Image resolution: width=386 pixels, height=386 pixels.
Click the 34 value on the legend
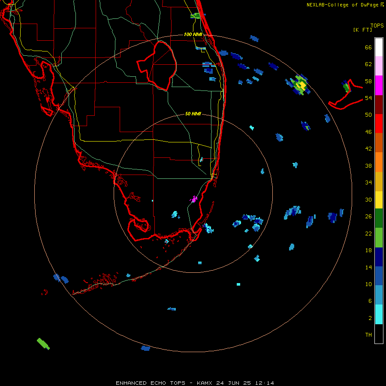[368, 183]
